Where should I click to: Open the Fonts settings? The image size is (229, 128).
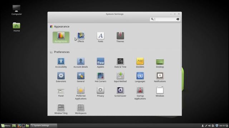101,37
